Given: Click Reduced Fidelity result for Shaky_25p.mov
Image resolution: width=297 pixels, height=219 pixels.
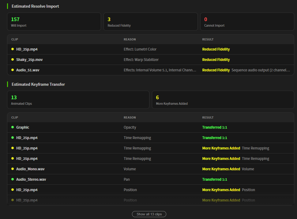Looking at the screenshot, I should click(x=216, y=60).
